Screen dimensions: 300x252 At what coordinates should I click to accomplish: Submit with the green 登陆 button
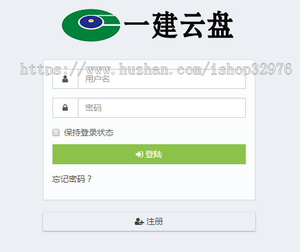(x=149, y=154)
